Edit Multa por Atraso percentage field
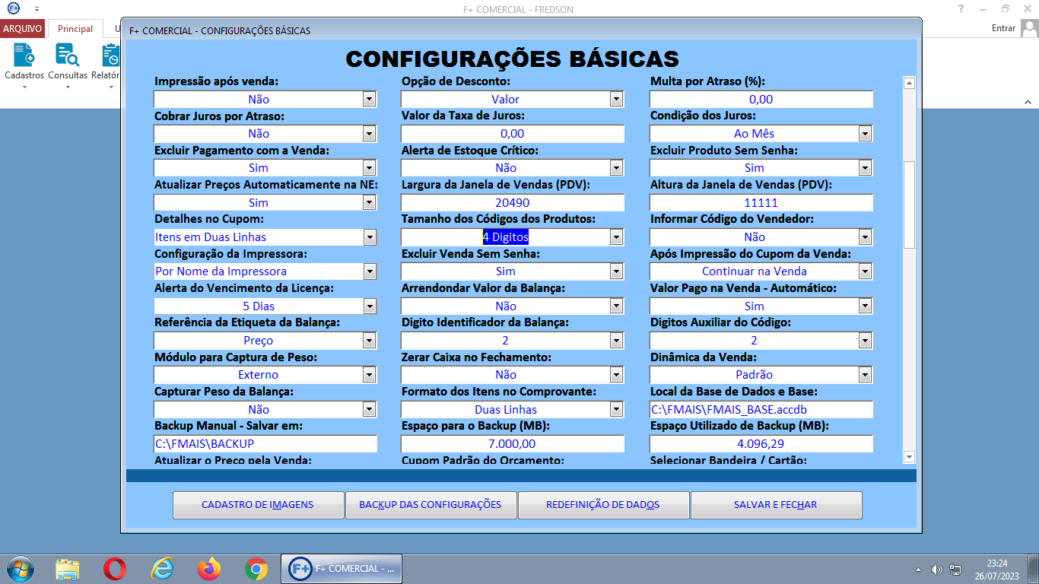This screenshot has height=584, width=1039. point(761,99)
